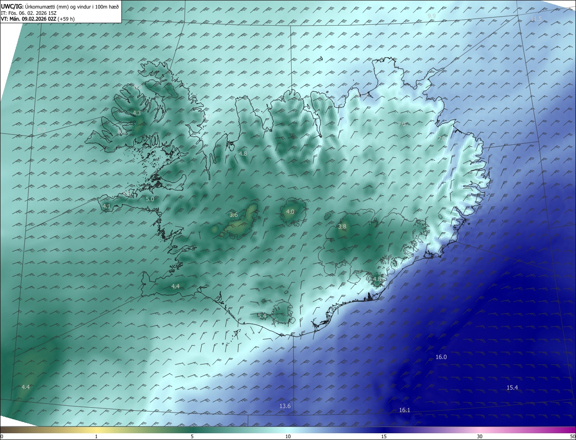Click the 10 tick label on the color scale
The image size is (576, 440).
click(x=288, y=436)
